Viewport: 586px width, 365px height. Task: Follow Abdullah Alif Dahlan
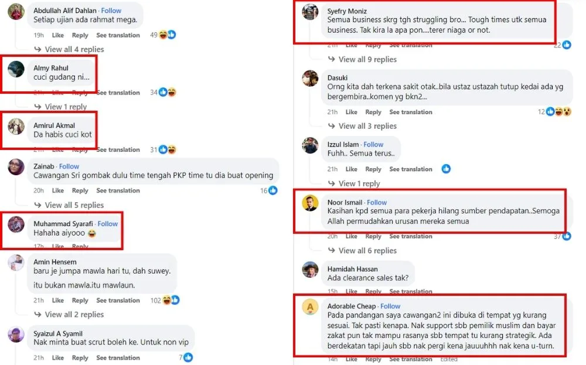(x=111, y=11)
